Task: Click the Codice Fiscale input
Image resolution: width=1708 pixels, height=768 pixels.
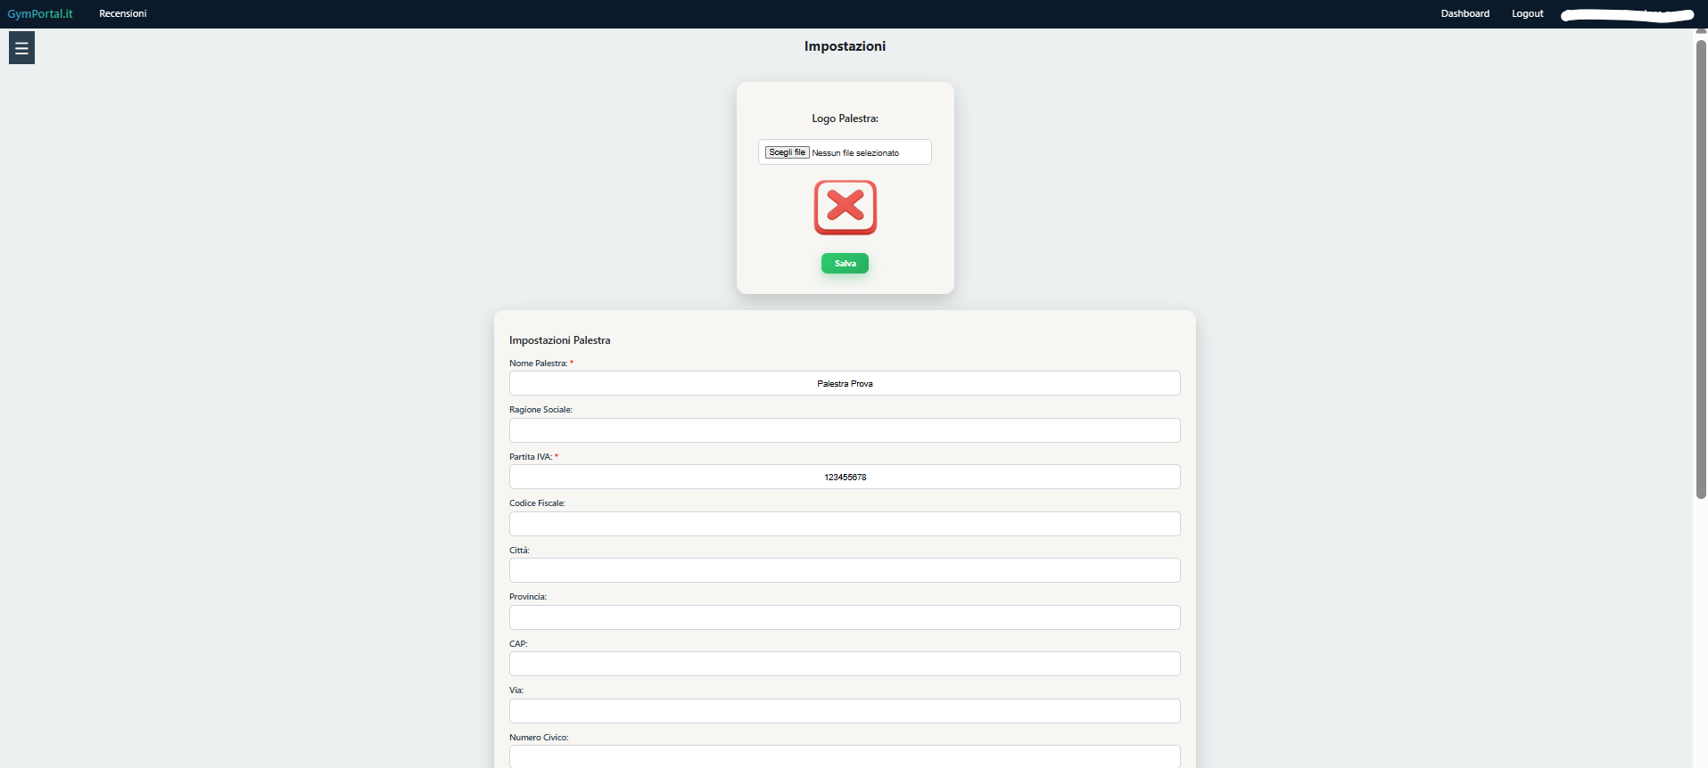Action: tap(845, 524)
